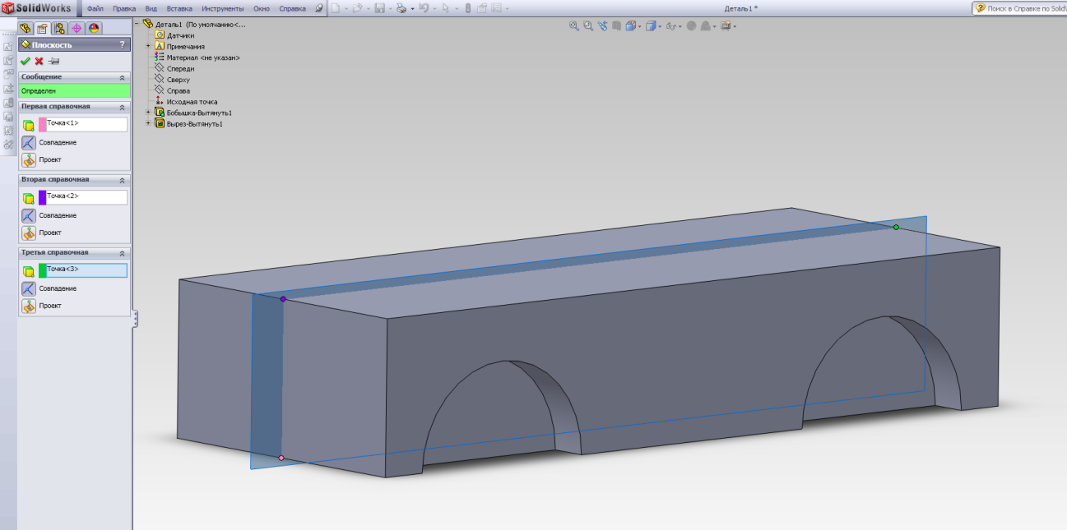Click the View Orientation cube icon

pyautogui.click(x=633, y=26)
